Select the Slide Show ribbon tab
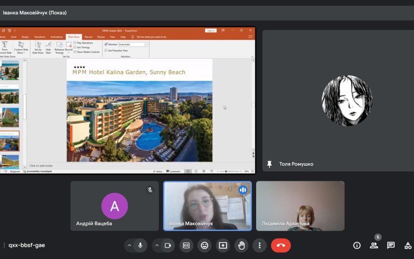Image resolution: width=414 pixels, height=259 pixels. 73,37
